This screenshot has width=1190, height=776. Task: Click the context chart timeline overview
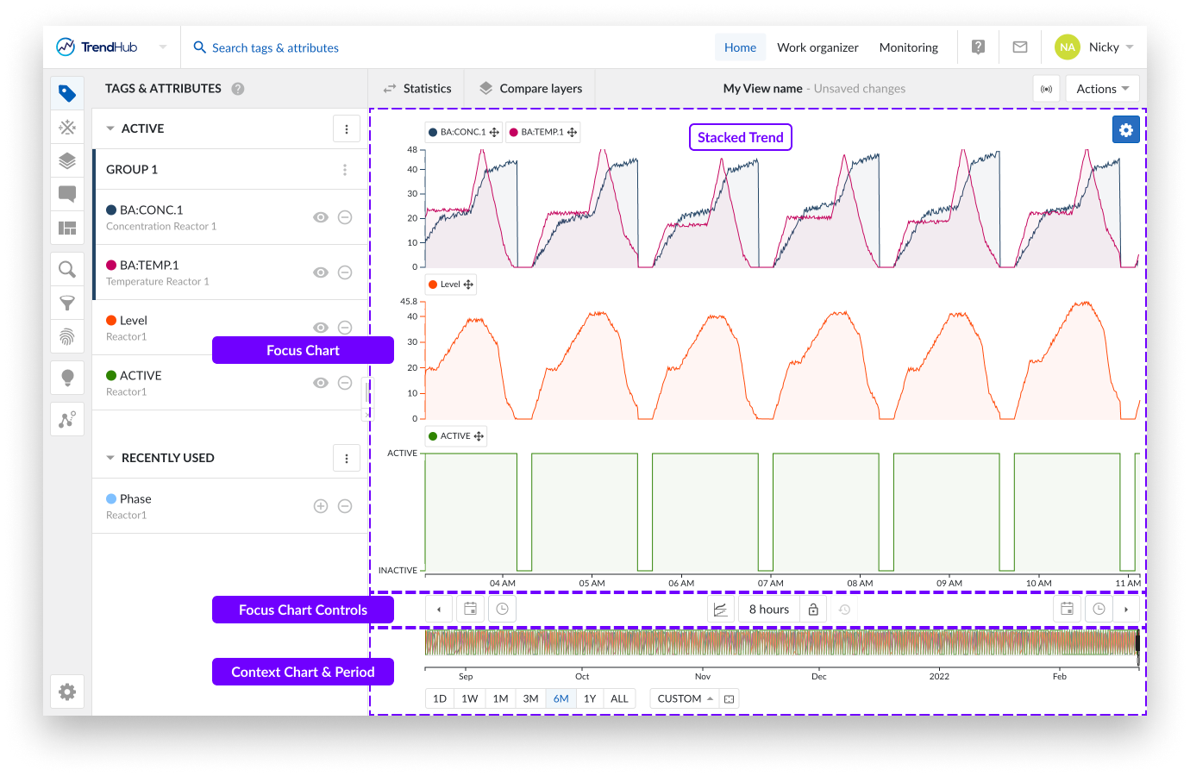(780, 643)
